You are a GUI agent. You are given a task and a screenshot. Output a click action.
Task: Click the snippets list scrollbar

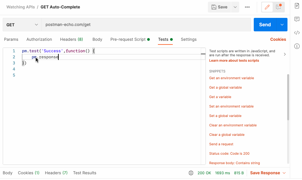tap(288, 98)
